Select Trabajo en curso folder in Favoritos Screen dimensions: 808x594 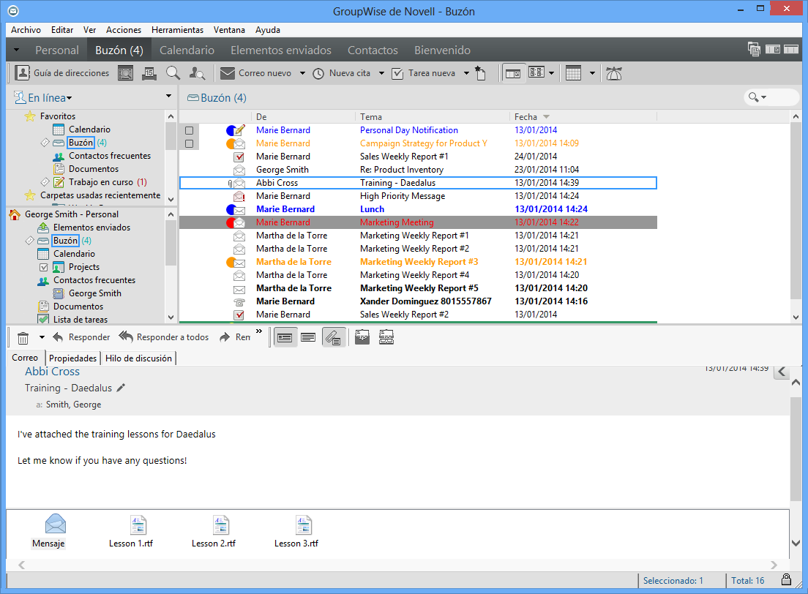coord(101,182)
